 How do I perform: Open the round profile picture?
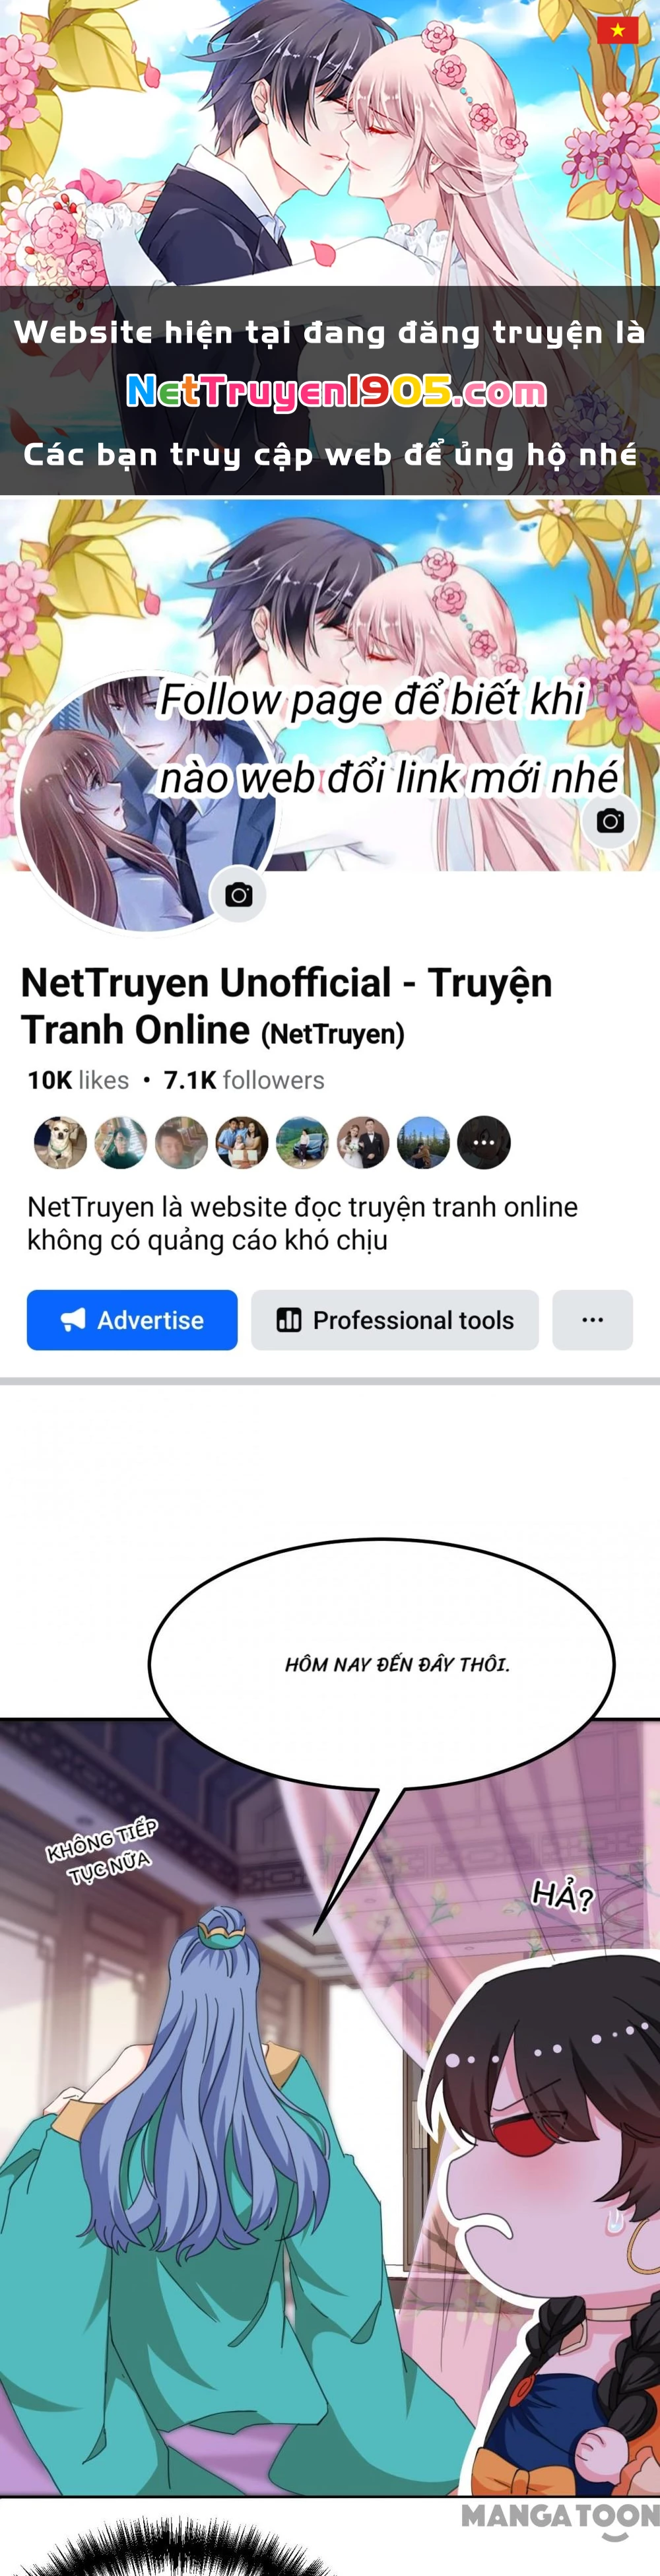(x=148, y=803)
